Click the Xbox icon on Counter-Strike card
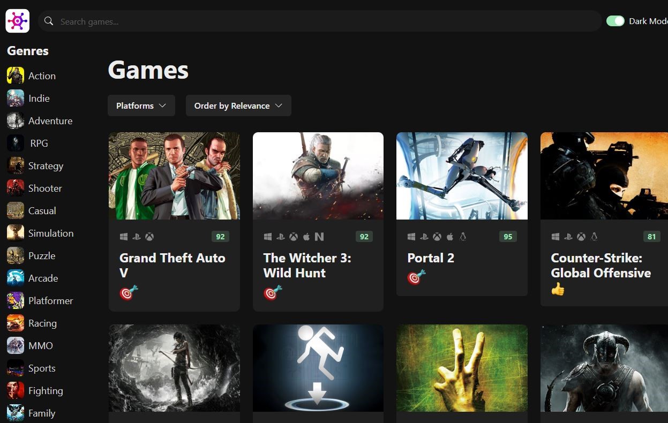The image size is (668, 423). (581, 236)
